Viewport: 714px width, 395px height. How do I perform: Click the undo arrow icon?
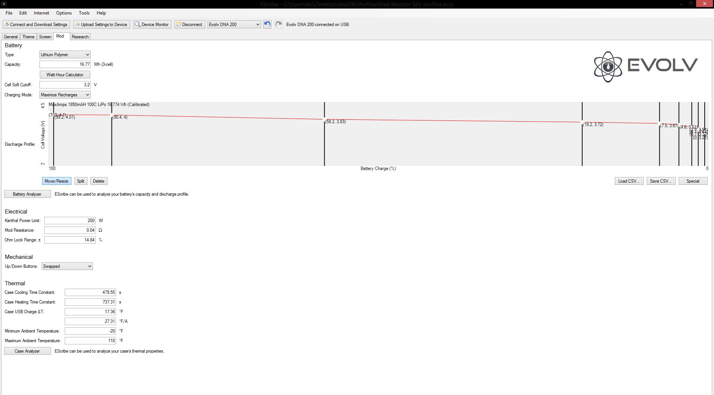click(x=267, y=25)
